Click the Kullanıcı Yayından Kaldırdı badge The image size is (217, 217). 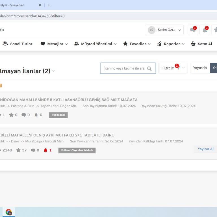click(x=77, y=150)
